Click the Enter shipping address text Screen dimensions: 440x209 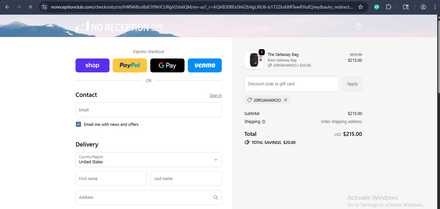coord(341,122)
